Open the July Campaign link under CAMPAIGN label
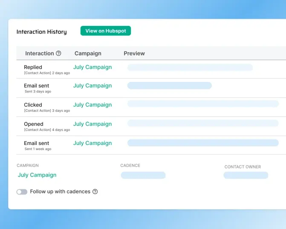Screen dimensions: 286x229 [x=37, y=175]
